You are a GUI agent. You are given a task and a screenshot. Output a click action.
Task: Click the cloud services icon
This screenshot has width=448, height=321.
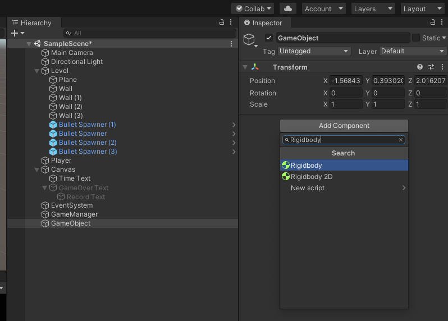[x=287, y=8]
